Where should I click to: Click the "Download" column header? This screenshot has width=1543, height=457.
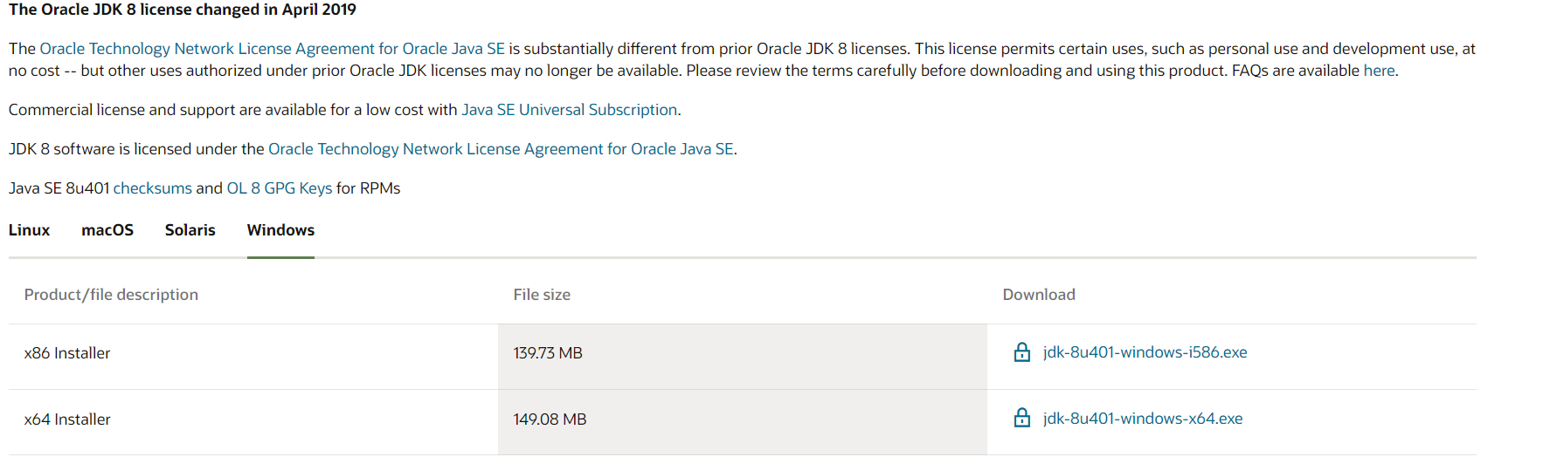click(x=1039, y=295)
